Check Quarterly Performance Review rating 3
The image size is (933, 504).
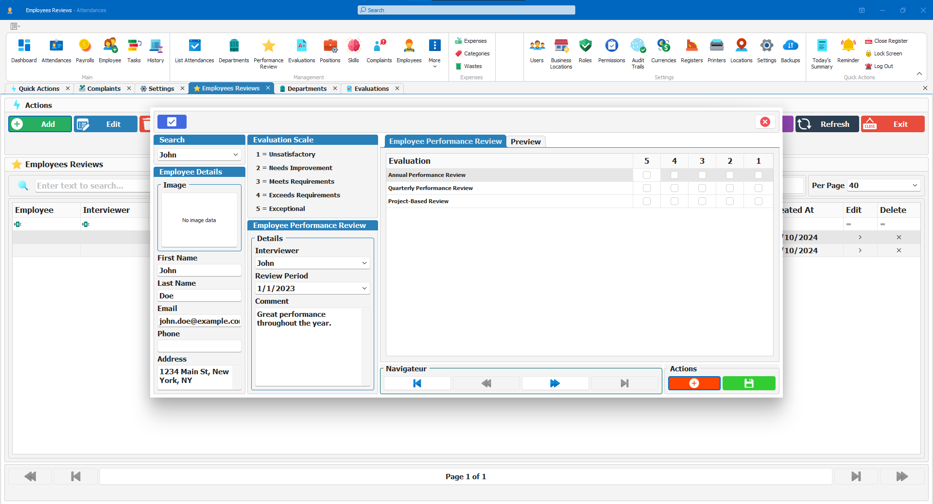click(702, 188)
